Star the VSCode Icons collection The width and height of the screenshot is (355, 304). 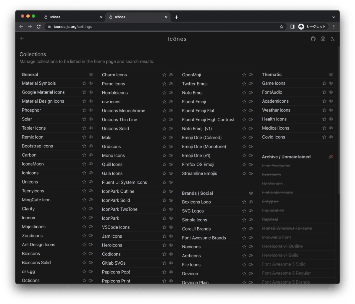coord(164,227)
